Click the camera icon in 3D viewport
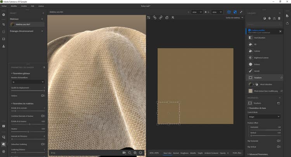 124,153
